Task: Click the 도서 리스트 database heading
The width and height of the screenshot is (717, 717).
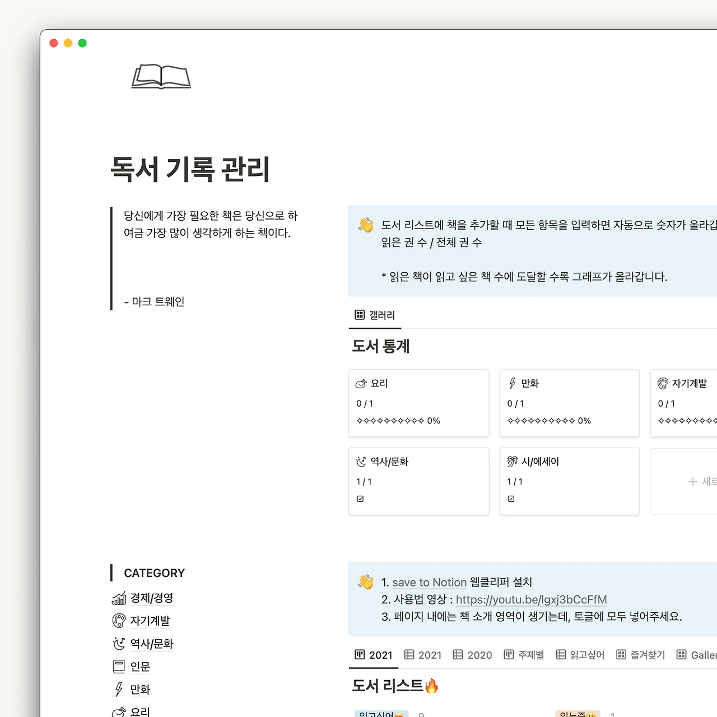Action: tap(388, 686)
